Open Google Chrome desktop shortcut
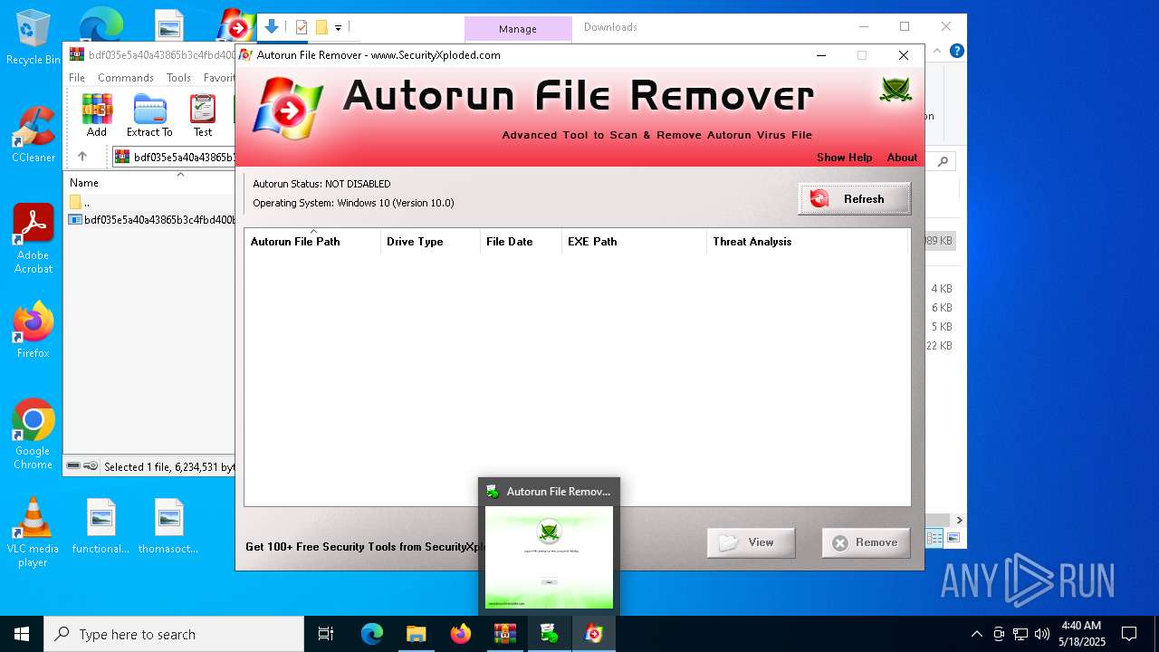 pos(33,435)
